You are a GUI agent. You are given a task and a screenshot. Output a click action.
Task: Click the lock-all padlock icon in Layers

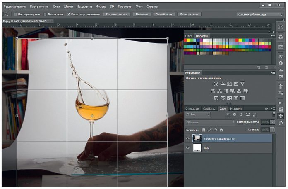point(221,129)
